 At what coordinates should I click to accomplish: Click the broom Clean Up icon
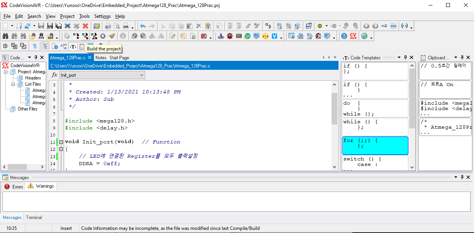112,36
